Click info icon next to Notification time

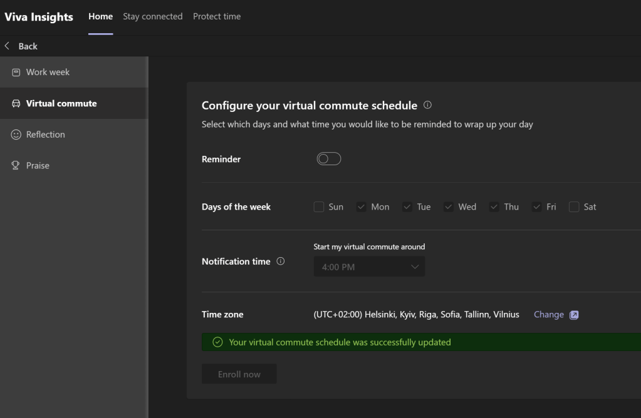click(x=281, y=262)
